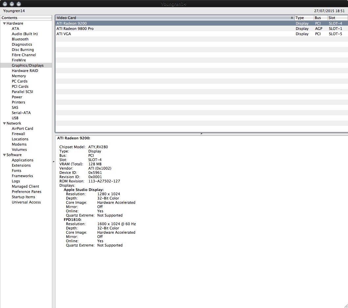The height and width of the screenshot is (308, 348).
Task: Toggle sort direction arrow in Video Card header
Action: (x=292, y=17)
